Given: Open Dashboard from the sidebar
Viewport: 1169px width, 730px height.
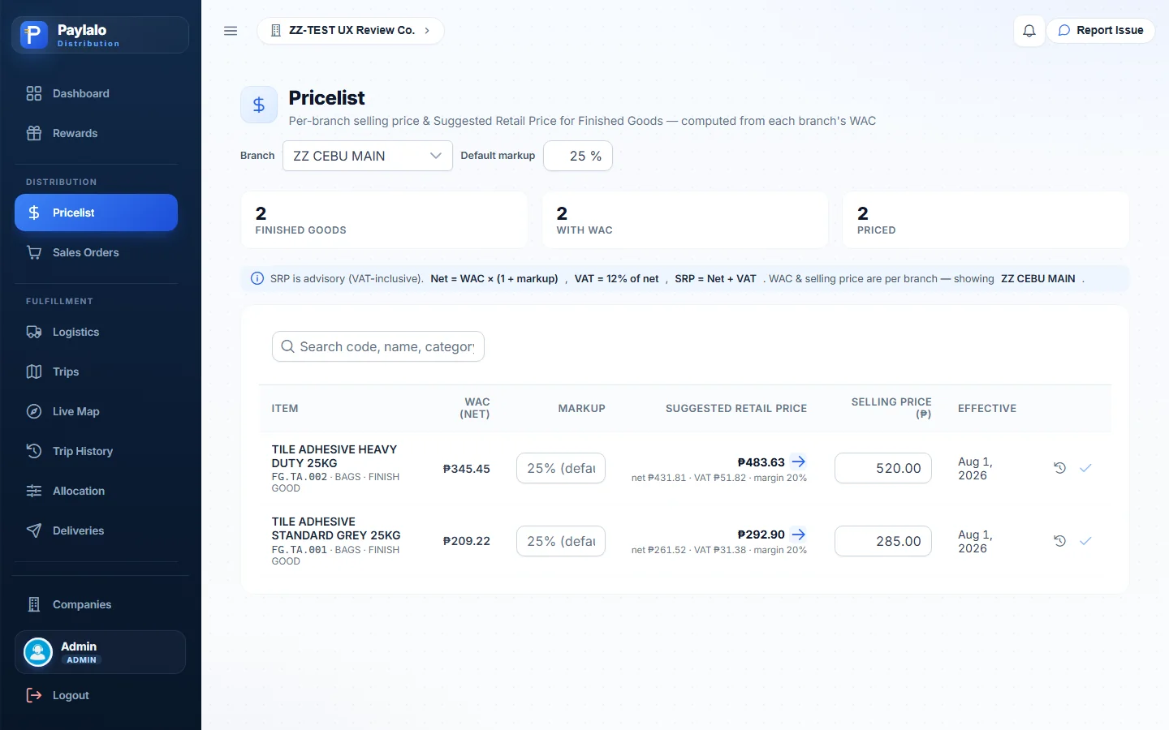Looking at the screenshot, I should point(96,93).
